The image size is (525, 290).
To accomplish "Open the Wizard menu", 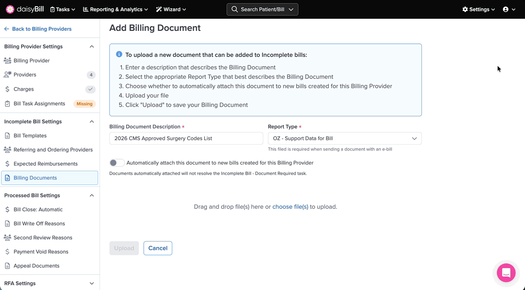I will (171, 9).
